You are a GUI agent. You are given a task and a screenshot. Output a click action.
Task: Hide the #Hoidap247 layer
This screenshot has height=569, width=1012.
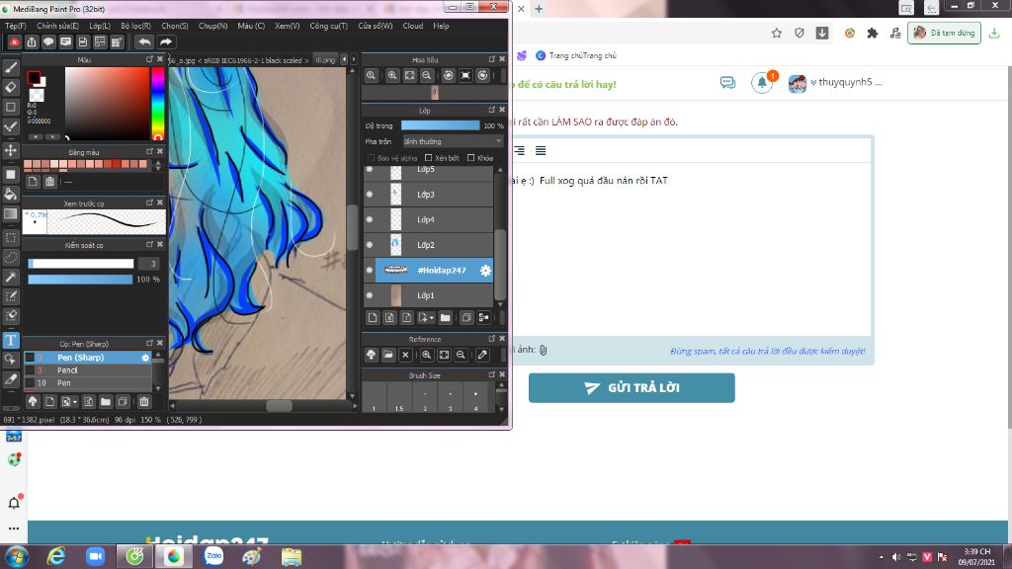370,271
